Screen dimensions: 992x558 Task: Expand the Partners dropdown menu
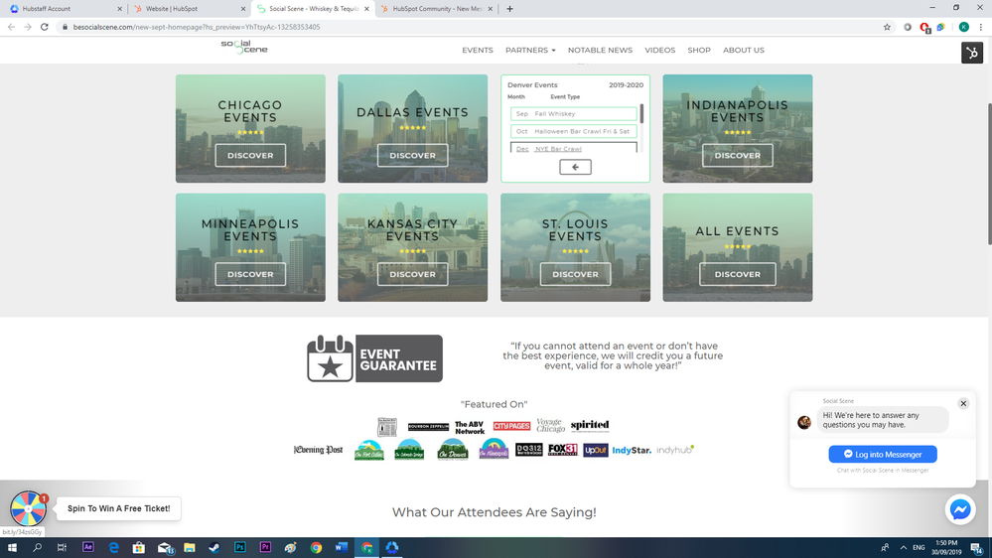(x=530, y=50)
